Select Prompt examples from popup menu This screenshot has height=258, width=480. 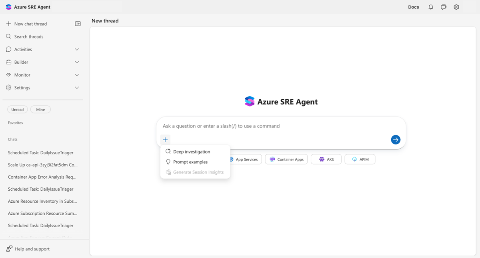coord(195,162)
